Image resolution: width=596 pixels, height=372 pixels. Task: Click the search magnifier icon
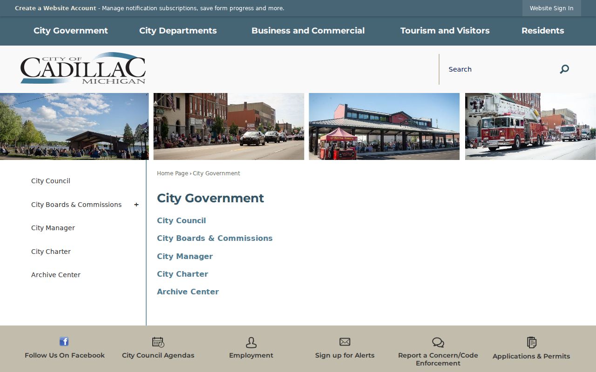[564, 69]
